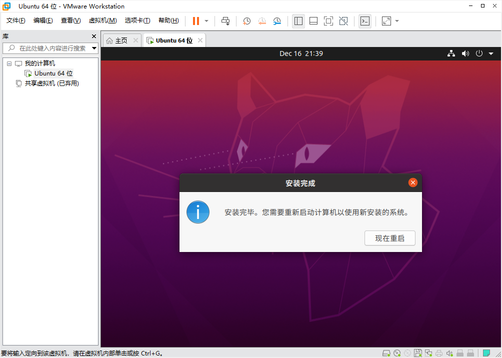Screen dimensions: 502x358
Task: Close the Ubuntu 64 位 tab
Action: pyautogui.click(x=200, y=40)
